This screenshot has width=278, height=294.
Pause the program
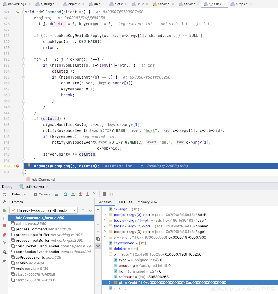click(4, 218)
